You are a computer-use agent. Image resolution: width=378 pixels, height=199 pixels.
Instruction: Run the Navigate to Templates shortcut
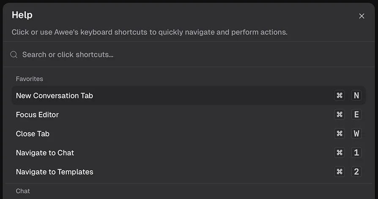(55, 172)
